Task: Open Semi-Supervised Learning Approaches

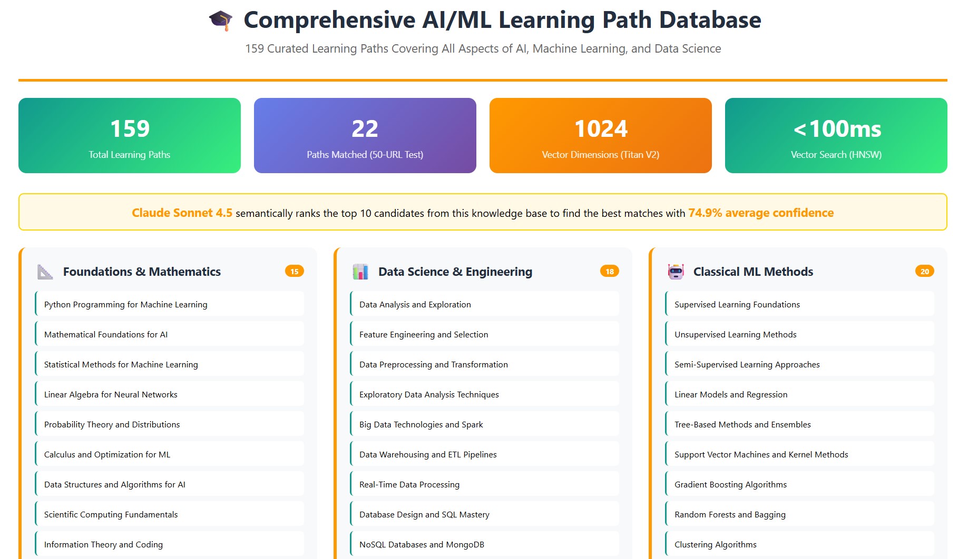Action: point(800,364)
